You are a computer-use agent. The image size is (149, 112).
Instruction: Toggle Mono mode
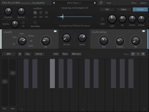tap(65, 54)
